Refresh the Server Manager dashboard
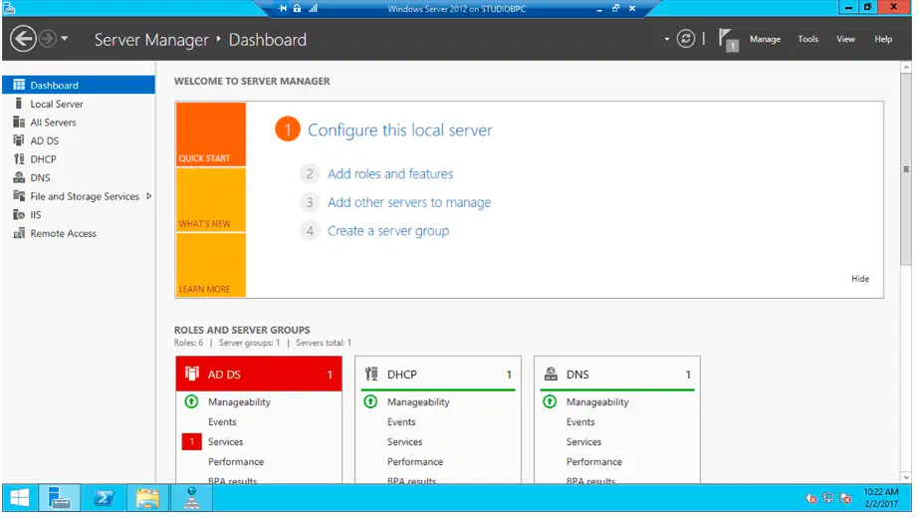 [686, 39]
